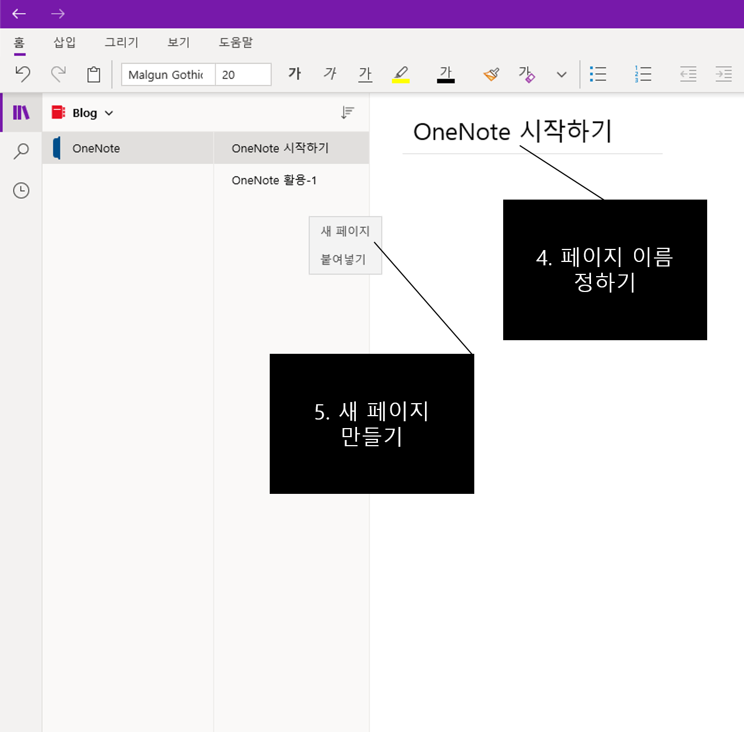Viewport: 744px width, 732px height.
Task: Toggle italic 가 formatting
Action: pyautogui.click(x=330, y=74)
